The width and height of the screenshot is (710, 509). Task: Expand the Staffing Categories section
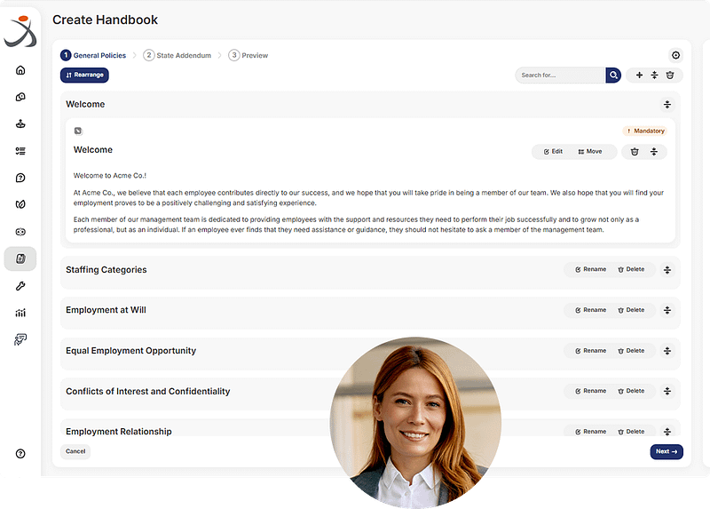tap(667, 270)
